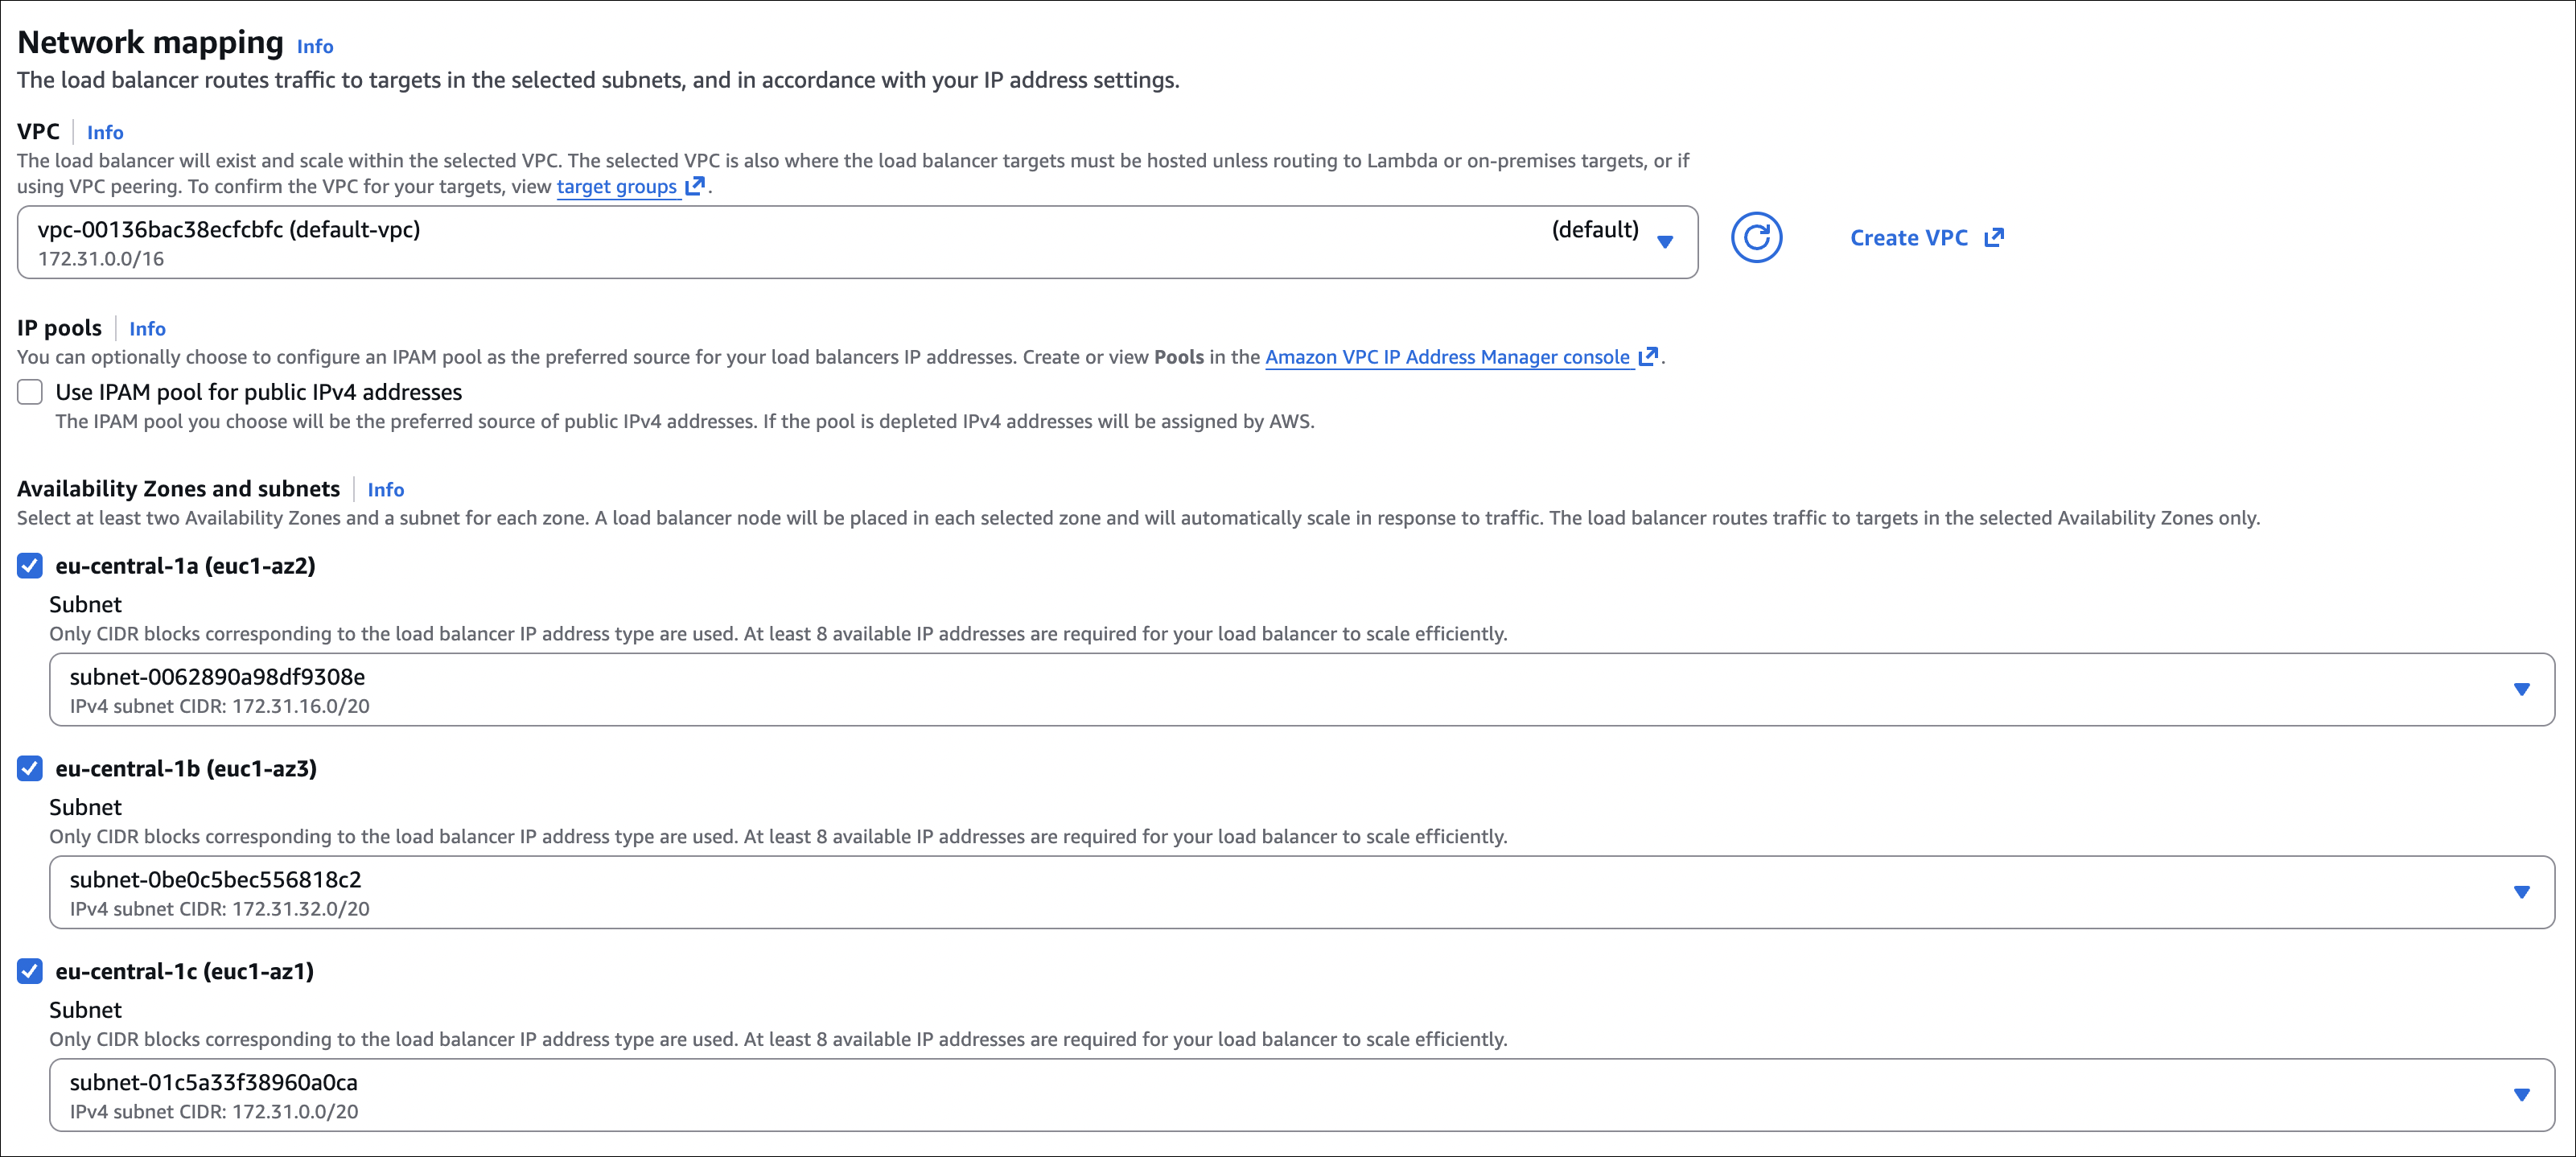Image resolution: width=2576 pixels, height=1157 pixels.
Task: Open the target groups link
Action: tap(616, 187)
